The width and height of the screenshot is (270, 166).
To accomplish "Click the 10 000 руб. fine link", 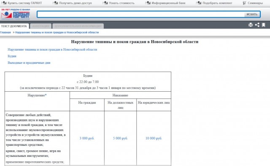I will (x=154, y=138).
